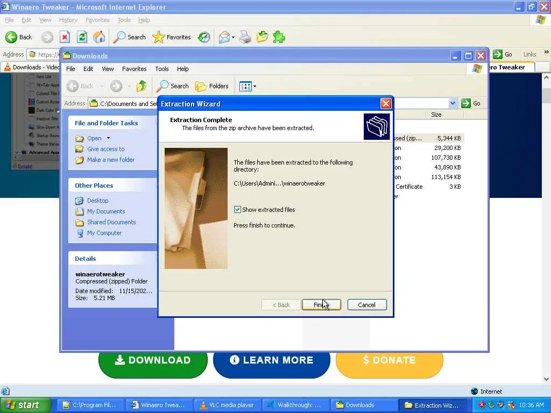Viewport: 551px width, 413px height.
Task: Click the Donate link on webpage sidebar
Action: pyautogui.click(x=25, y=166)
